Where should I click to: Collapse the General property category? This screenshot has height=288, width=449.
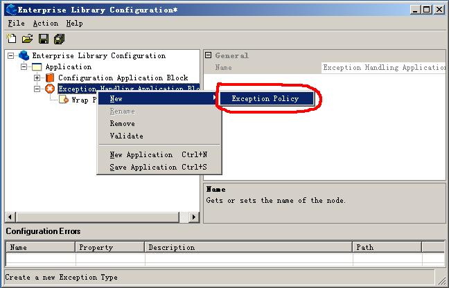208,55
